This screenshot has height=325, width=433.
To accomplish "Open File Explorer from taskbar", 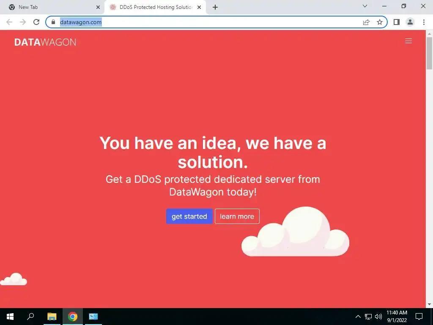I will pyautogui.click(x=52, y=317).
